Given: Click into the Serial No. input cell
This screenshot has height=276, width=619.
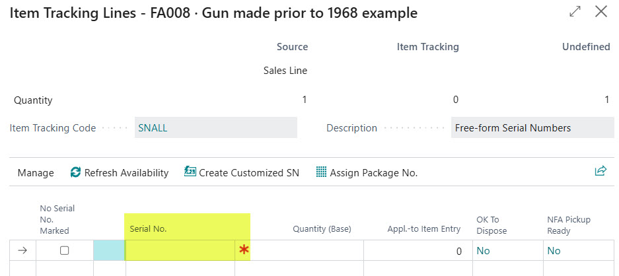Looking at the screenshot, I should [180, 250].
